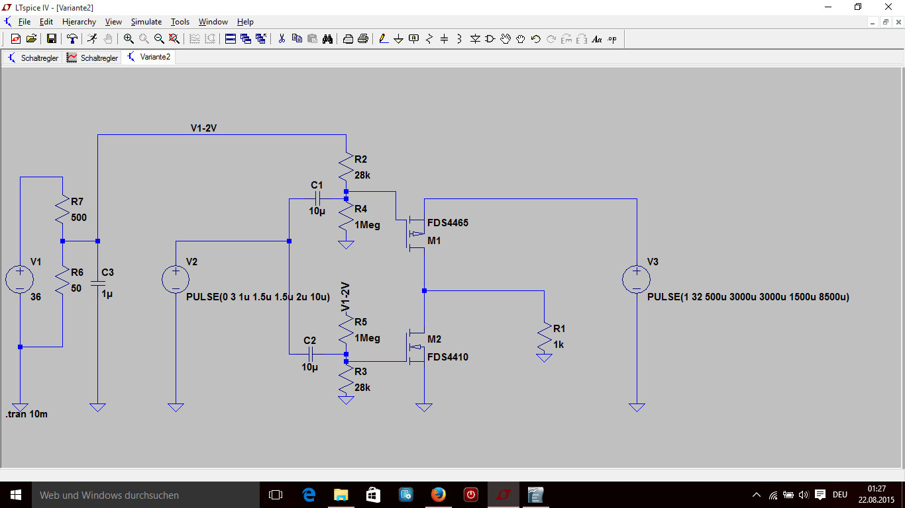905x508 pixels.
Task: Switch to Schaltregler waveform plot tab
Action: 92,58
